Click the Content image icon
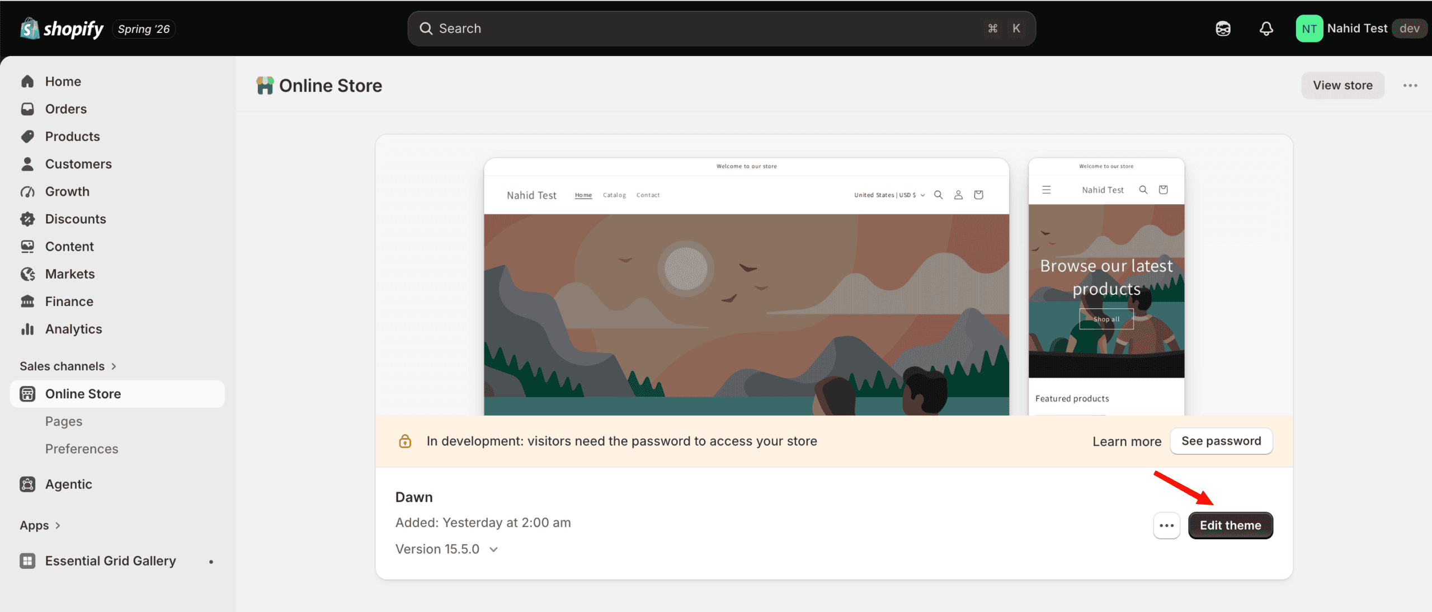This screenshot has width=1432, height=612. pyautogui.click(x=27, y=246)
